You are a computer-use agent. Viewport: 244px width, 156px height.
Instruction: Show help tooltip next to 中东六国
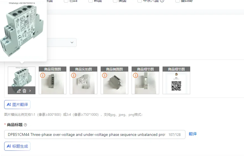click(162, 1)
